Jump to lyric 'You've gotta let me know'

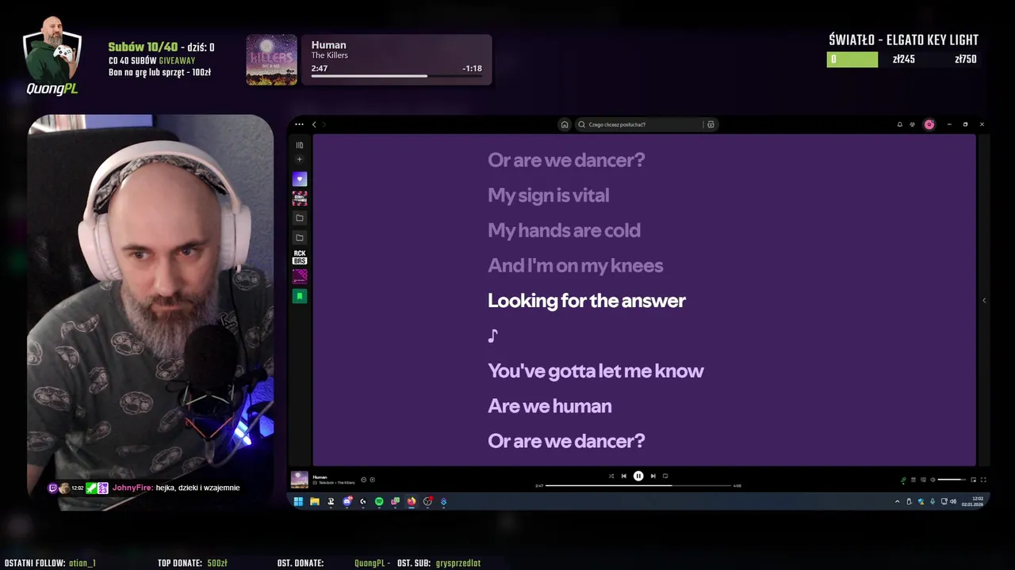click(596, 370)
